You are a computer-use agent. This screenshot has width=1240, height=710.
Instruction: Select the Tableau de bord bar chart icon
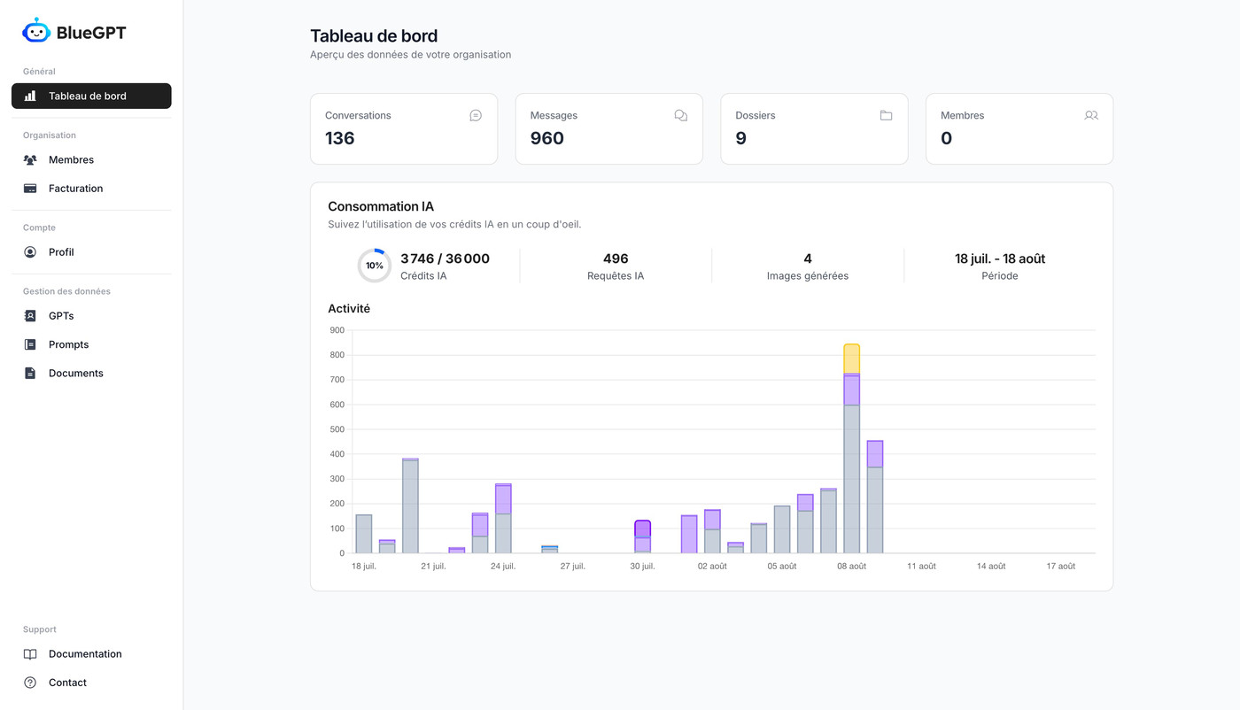[x=31, y=96]
